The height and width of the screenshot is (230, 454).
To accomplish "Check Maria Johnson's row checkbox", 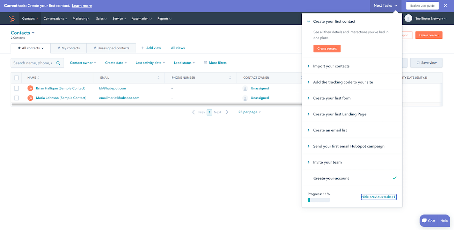I will tap(16, 98).
